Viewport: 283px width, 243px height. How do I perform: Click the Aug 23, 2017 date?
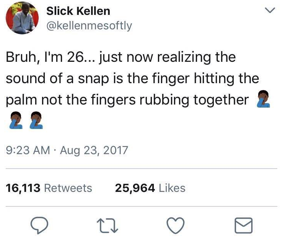pos(94,150)
